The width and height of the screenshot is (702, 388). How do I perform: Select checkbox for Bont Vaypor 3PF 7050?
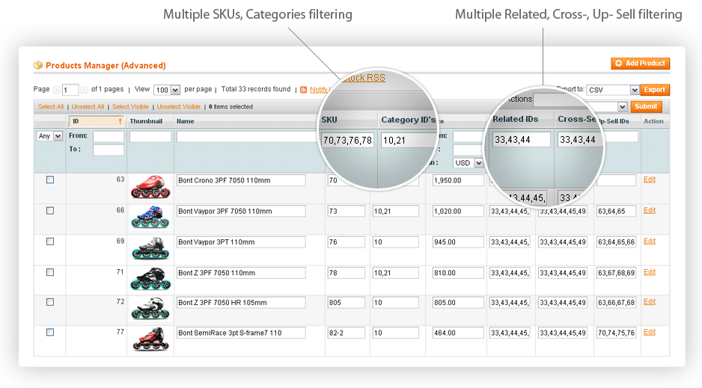[x=50, y=211]
